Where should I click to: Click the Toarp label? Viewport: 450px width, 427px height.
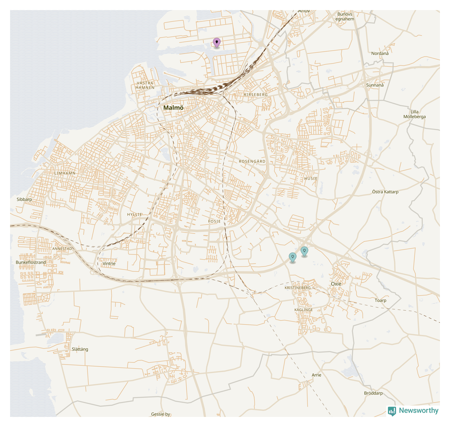coord(380,300)
